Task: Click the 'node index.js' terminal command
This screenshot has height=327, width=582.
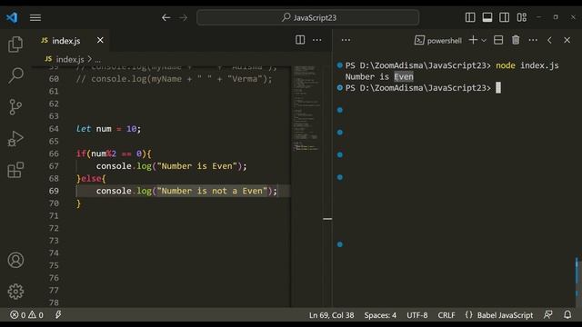Action: (x=527, y=65)
